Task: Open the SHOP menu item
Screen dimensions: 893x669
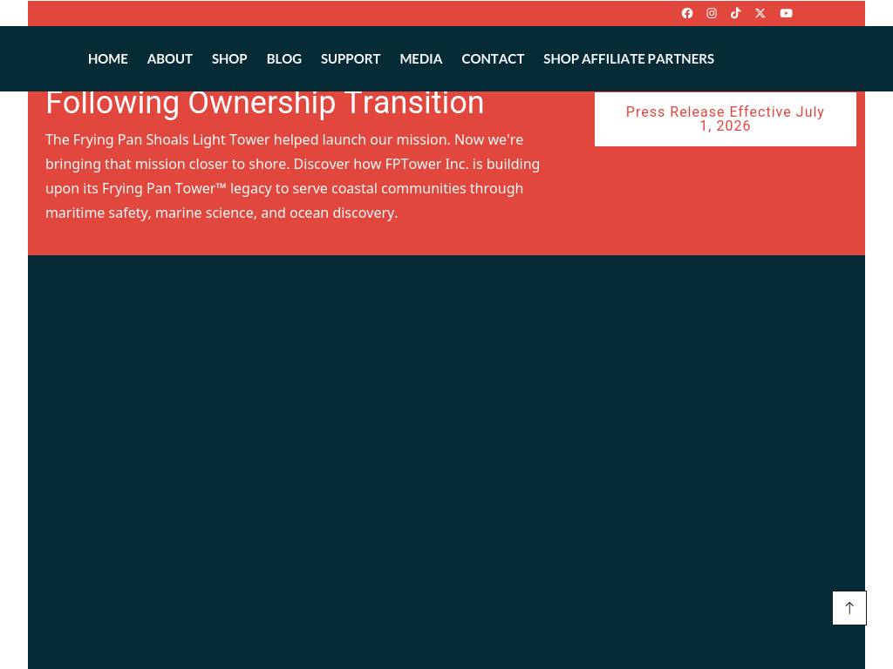Action: (229, 58)
